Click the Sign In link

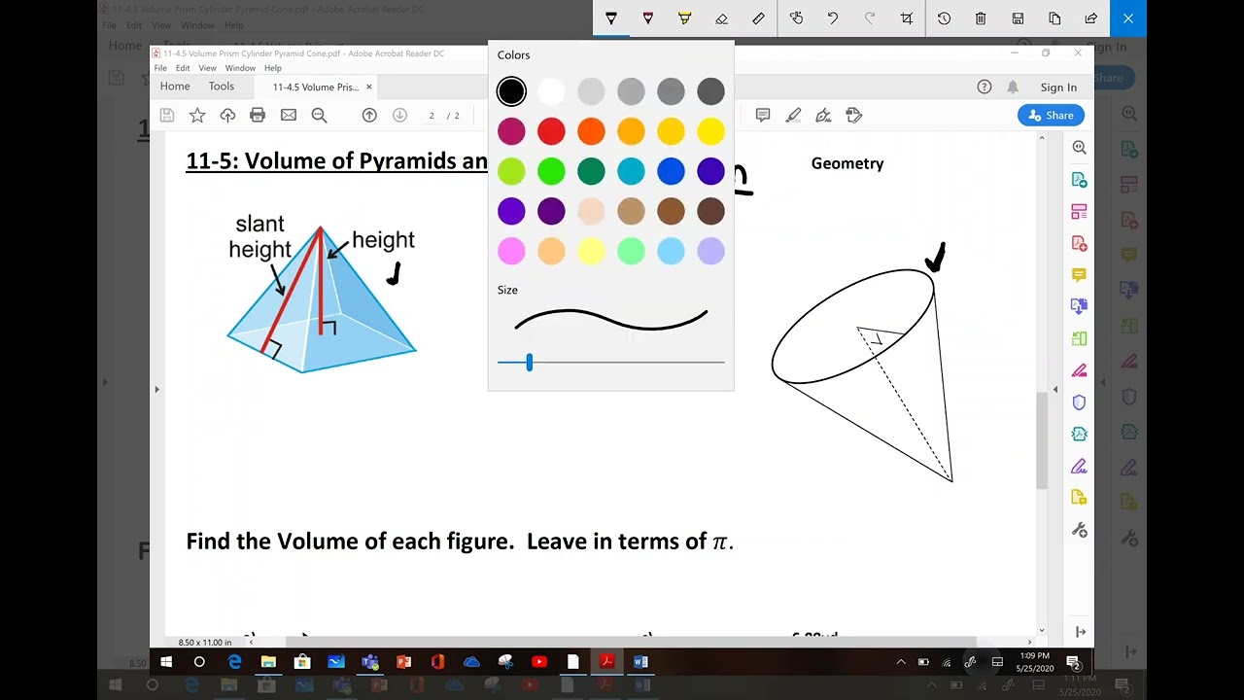point(1058,87)
